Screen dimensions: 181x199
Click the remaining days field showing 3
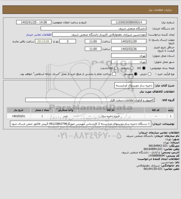point(68,41)
